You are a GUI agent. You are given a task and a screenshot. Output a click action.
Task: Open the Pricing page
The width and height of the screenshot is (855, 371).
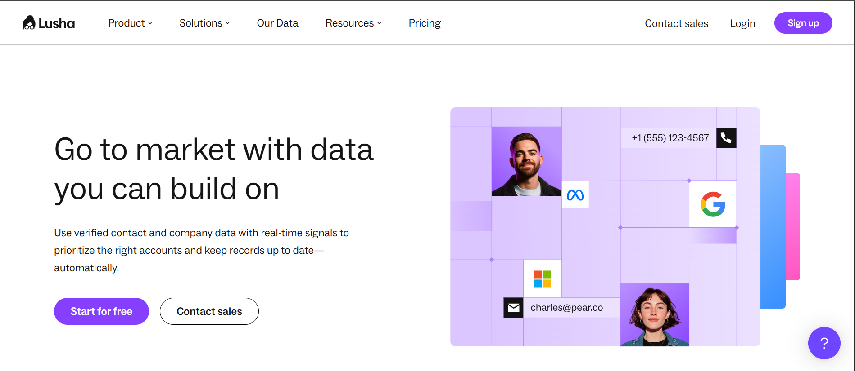tap(425, 23)
